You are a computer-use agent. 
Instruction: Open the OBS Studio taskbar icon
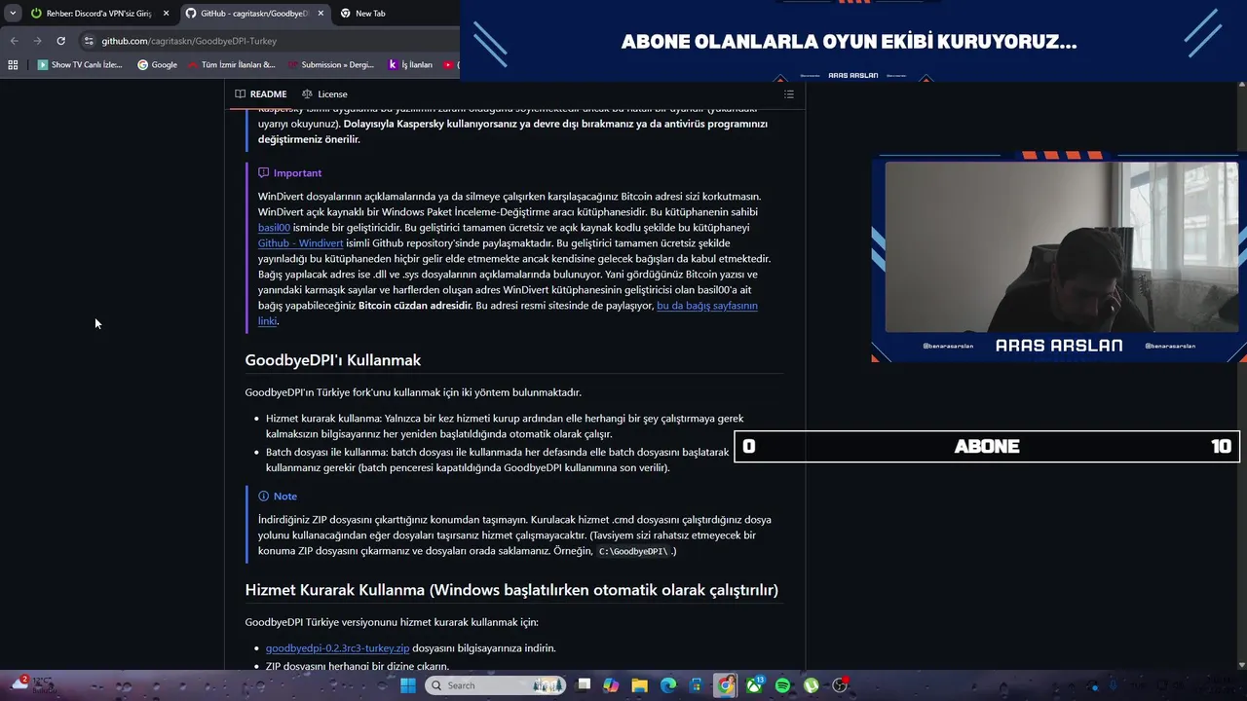pyautogui.click(x=840, y=685)
